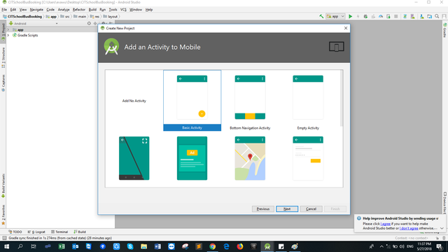Open Google Chrome from the taskbar

point(212,246)
